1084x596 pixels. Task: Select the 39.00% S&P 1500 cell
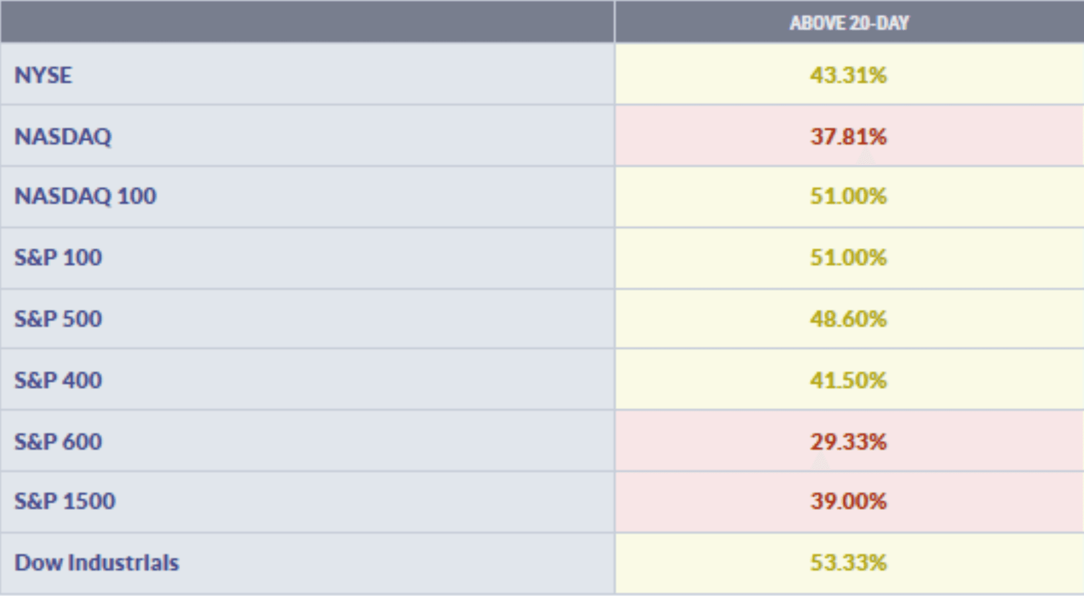pos(848,501)
